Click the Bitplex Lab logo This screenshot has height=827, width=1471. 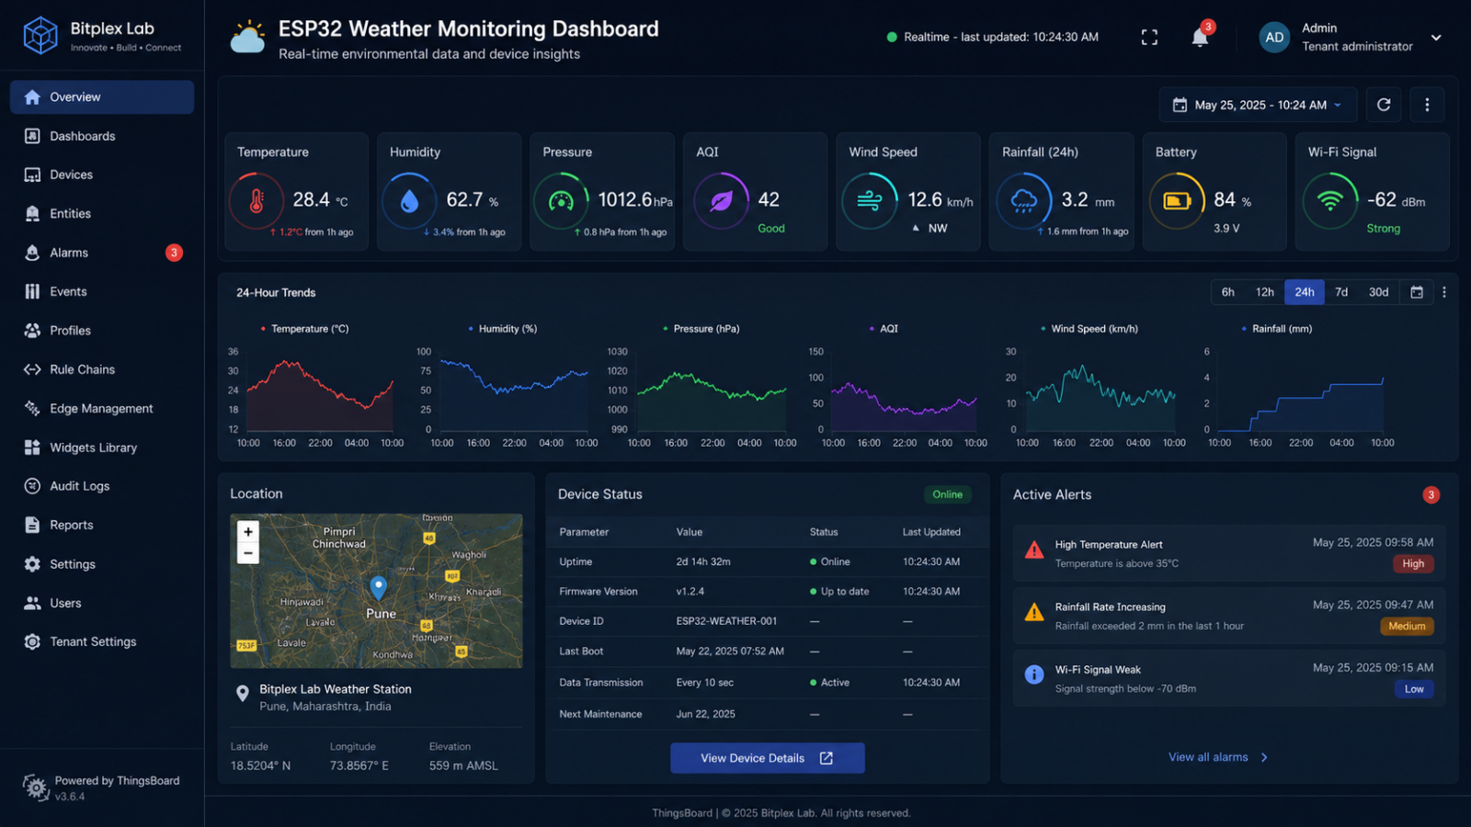point(40,36)
